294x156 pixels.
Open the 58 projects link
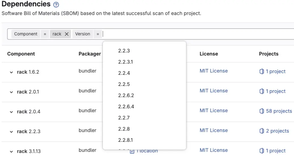tap(279, 111)
